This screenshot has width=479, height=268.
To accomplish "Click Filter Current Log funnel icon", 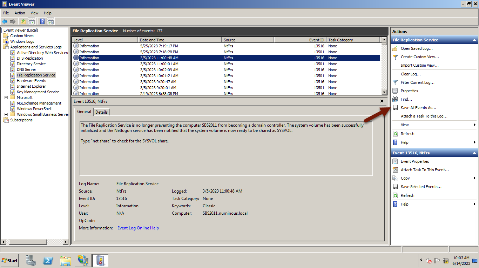I will pyautogui.click(x=395, y=82).
